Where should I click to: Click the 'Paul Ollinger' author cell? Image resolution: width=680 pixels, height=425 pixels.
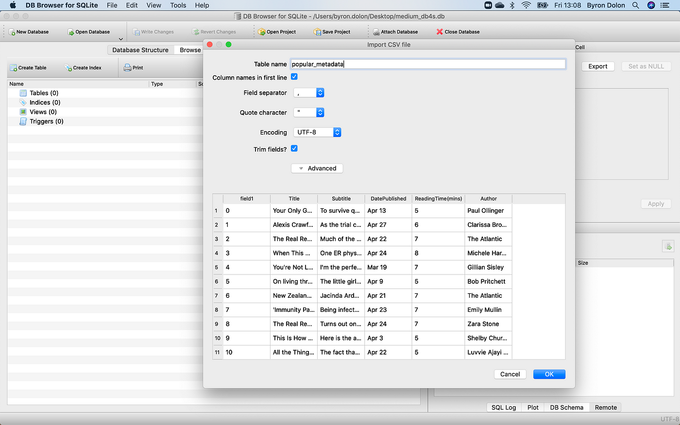[488, 211]
